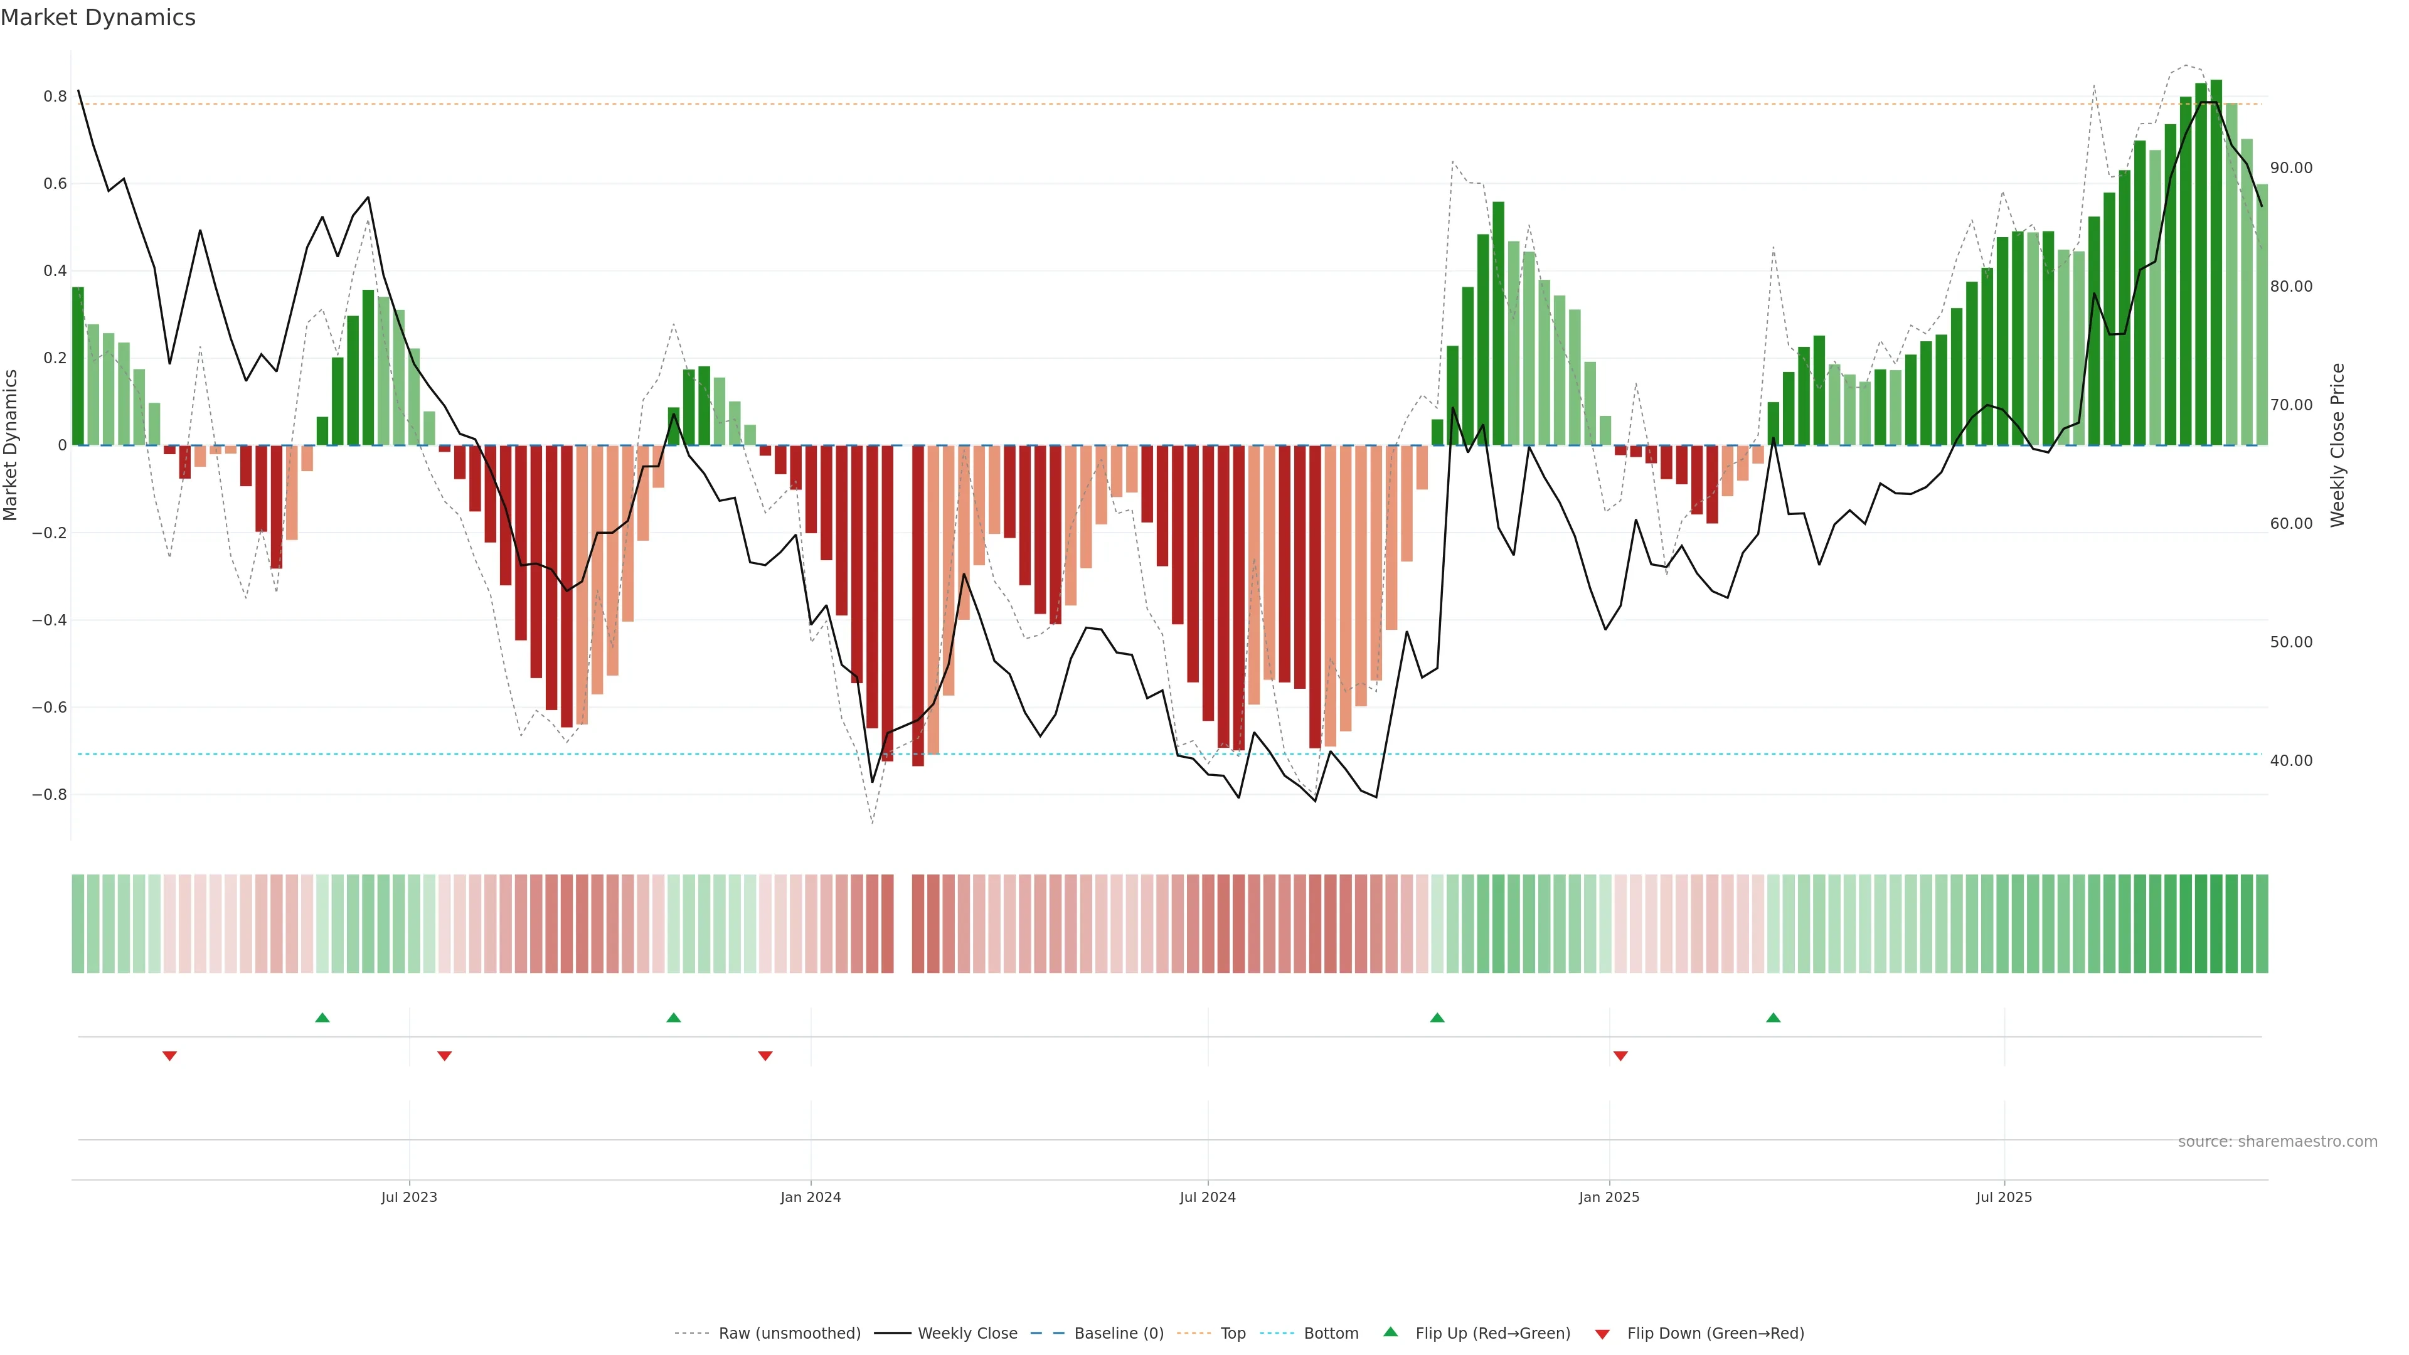Click the Market Dynamics chart title

pyautogui.click(x=98, y=18)
